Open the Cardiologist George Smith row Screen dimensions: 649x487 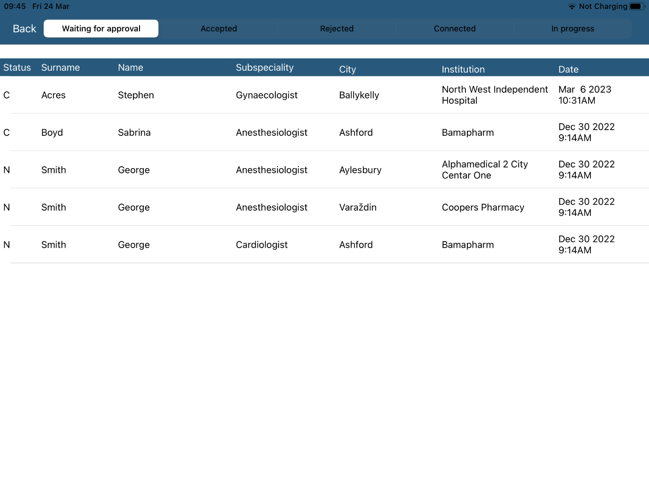[x=261, y=245]
